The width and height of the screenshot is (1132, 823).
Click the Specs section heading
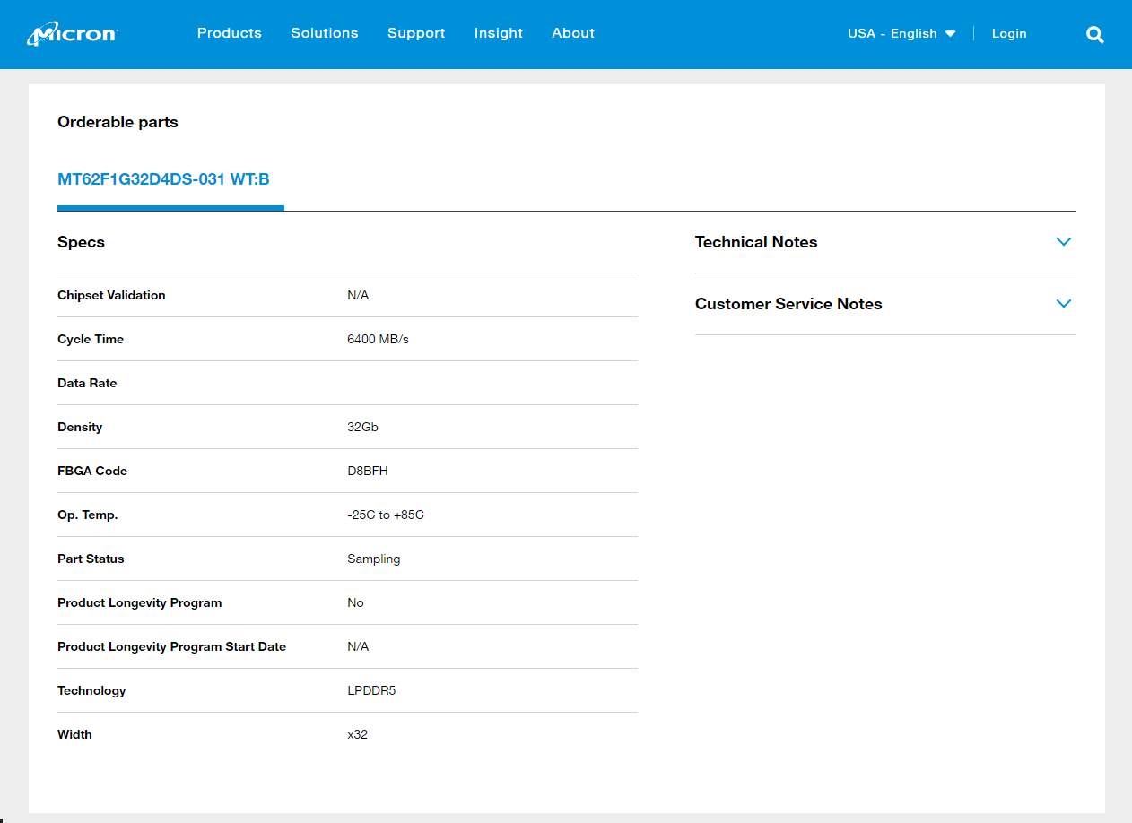81,242
